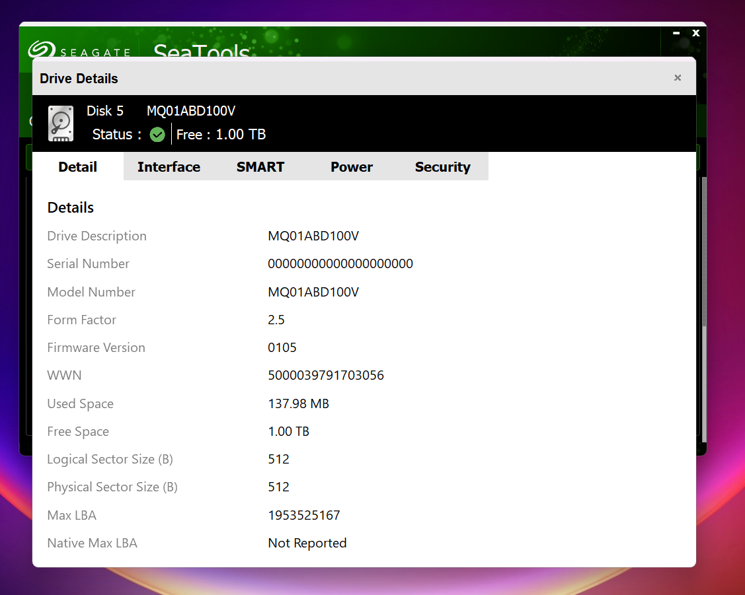The image size is (745, 595).
Task: Click the 'Status :' label in header
Action: [x=117, y=135]
